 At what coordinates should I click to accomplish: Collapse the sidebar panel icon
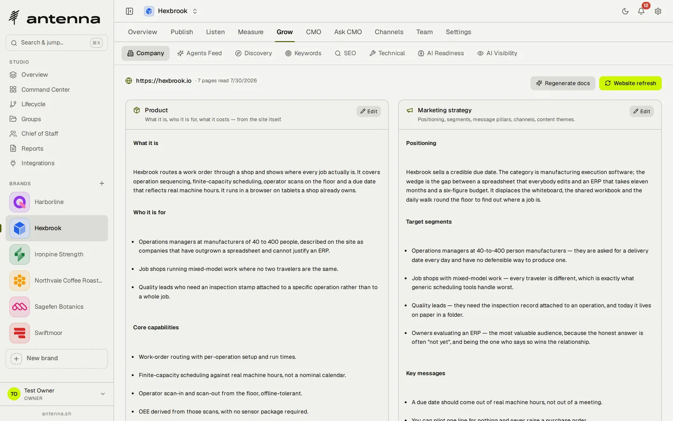pos(129,11)
